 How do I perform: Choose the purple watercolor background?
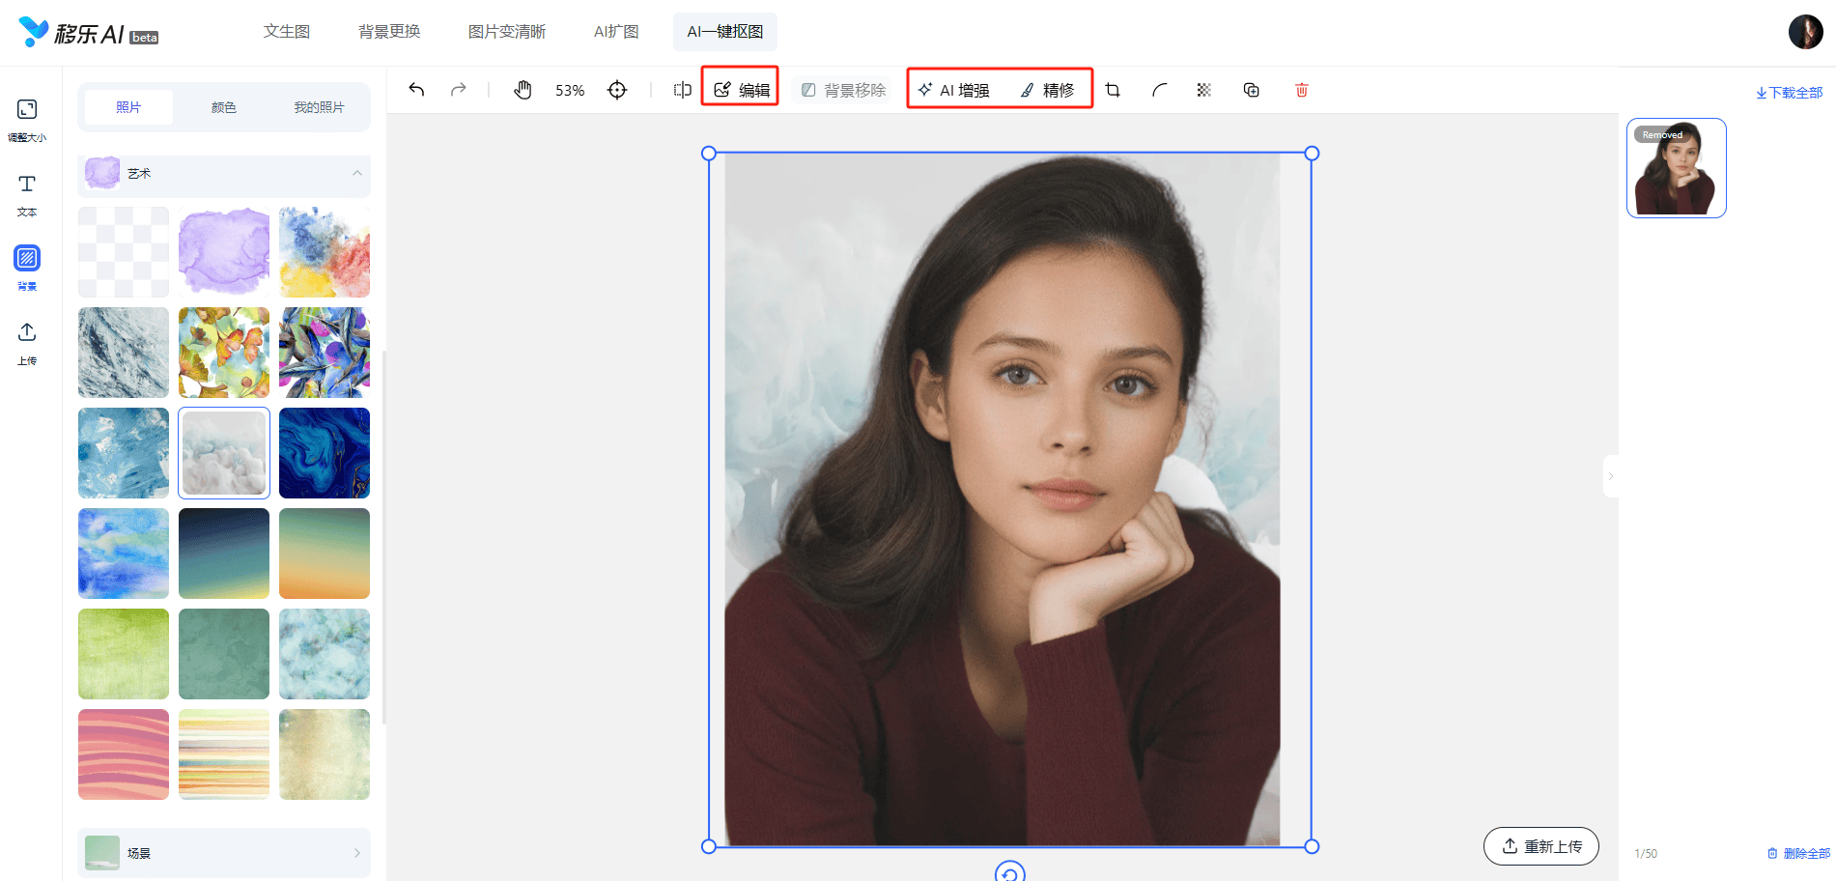point(224,252)
